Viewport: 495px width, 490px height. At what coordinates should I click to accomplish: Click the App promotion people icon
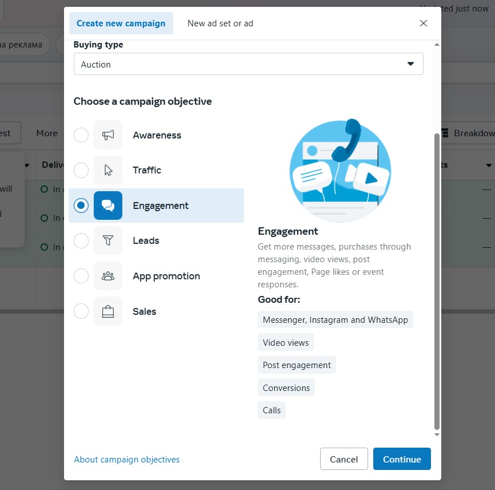pos(108,276)
